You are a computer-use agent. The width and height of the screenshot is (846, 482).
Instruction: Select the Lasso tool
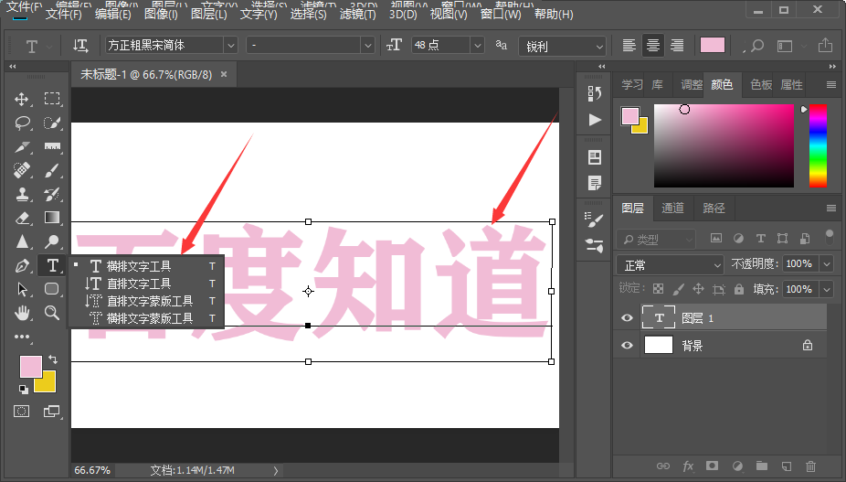coord(22,123)
